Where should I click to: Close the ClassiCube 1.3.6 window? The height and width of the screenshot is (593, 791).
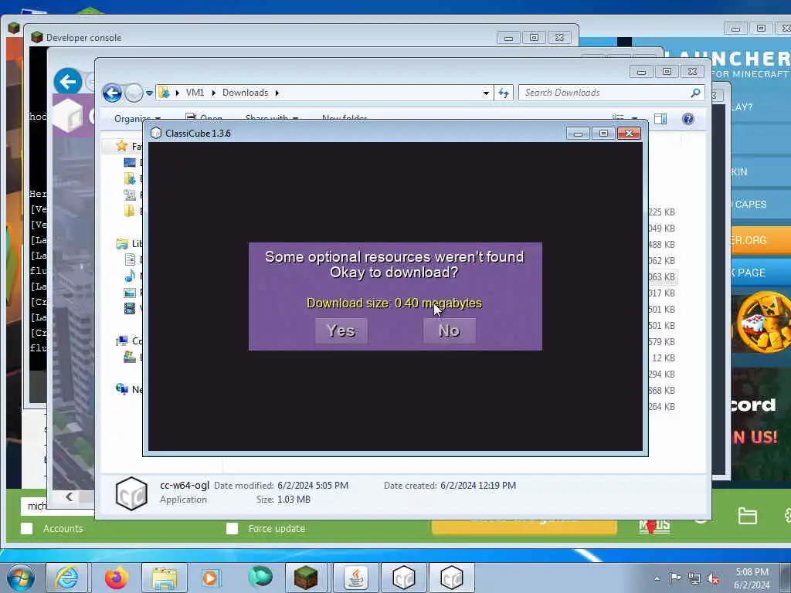pyautogui.click(x=629, y=133)
